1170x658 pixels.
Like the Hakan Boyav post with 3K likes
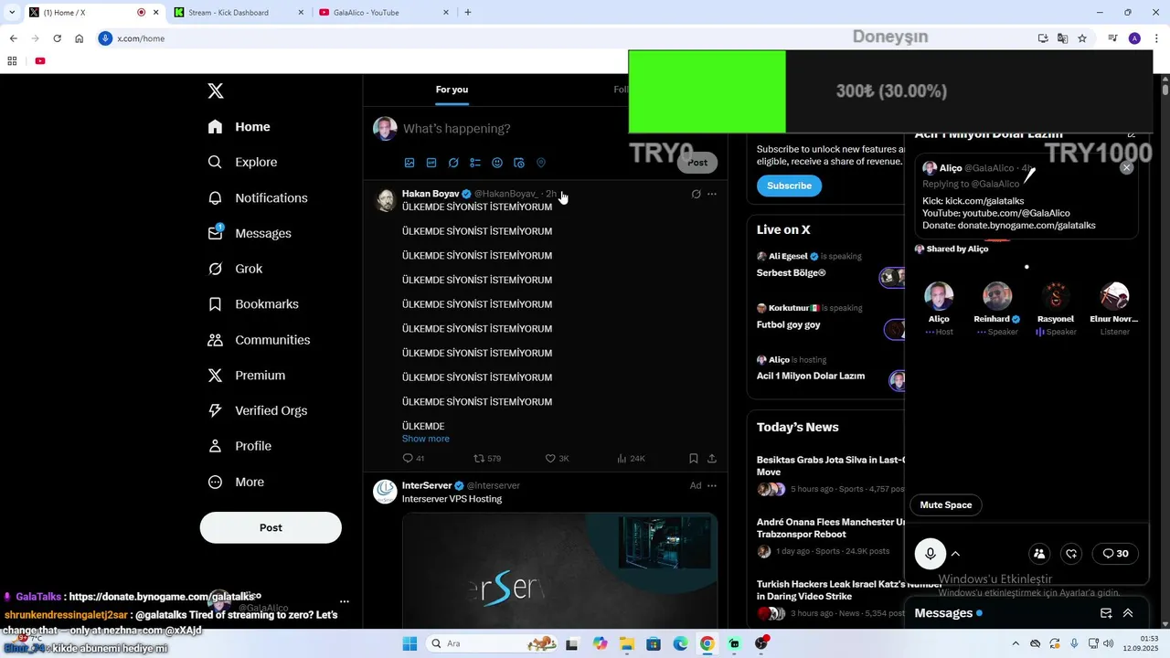tap(557, 458)
